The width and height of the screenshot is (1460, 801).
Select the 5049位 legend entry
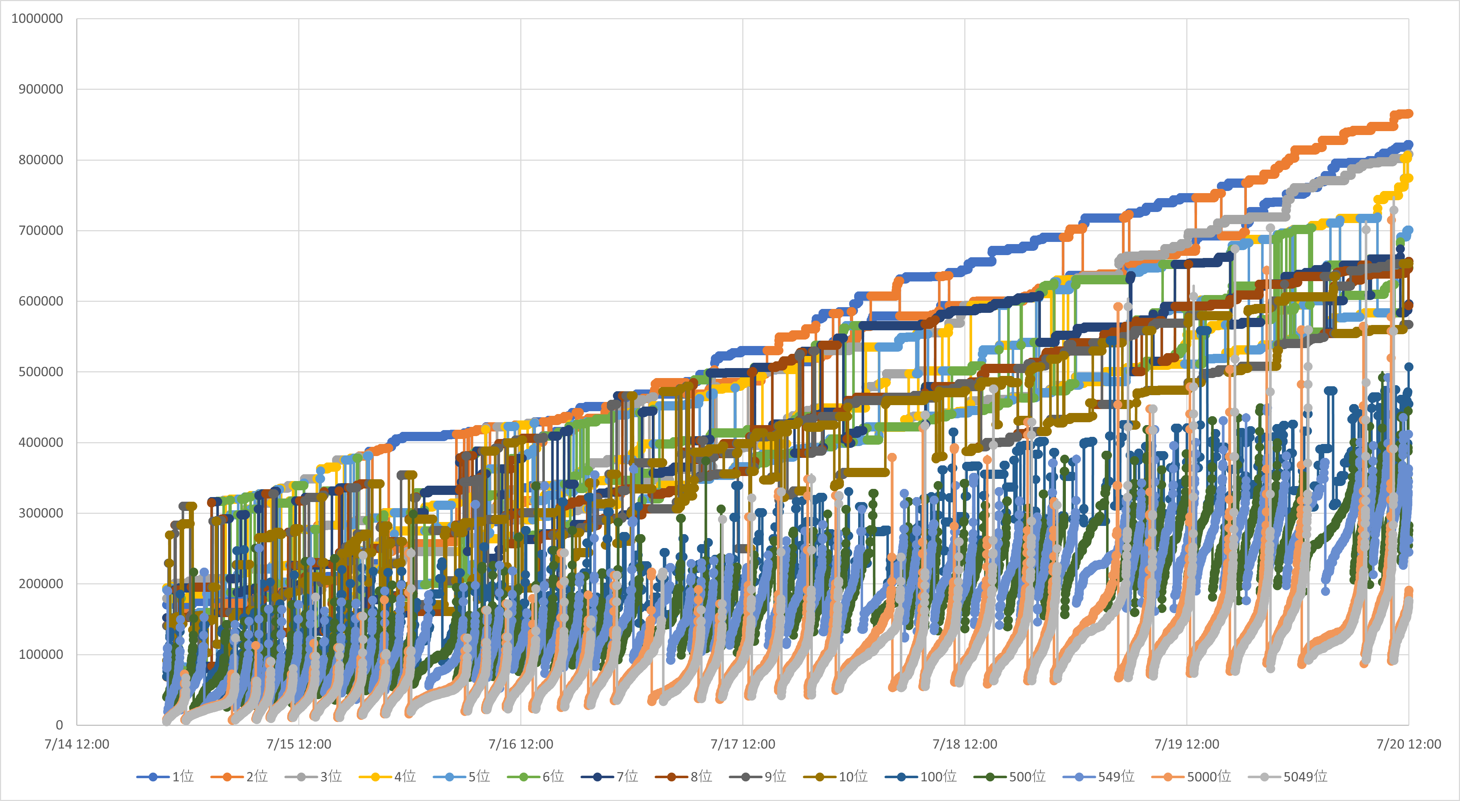click(1305, 777)
